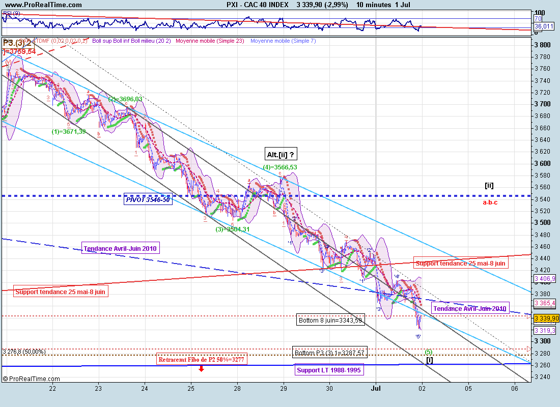The width and height of the screenshot is (560, 407).
Task: Click the RSI level 70 label
Action: (x=538, y=18)
